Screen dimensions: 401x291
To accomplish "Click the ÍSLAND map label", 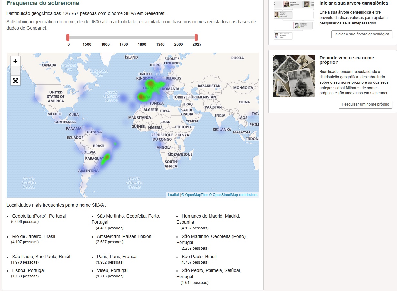I will (131, 57).
